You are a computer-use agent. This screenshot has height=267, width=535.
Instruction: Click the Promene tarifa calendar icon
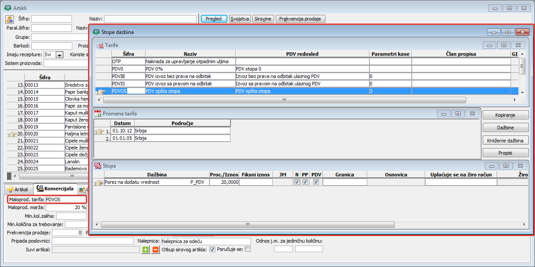pyautogui.click(x=98, y=113)
